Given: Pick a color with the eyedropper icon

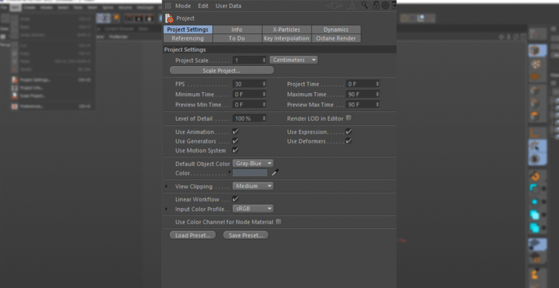Looking at the screenshot, I should [275, 173].
